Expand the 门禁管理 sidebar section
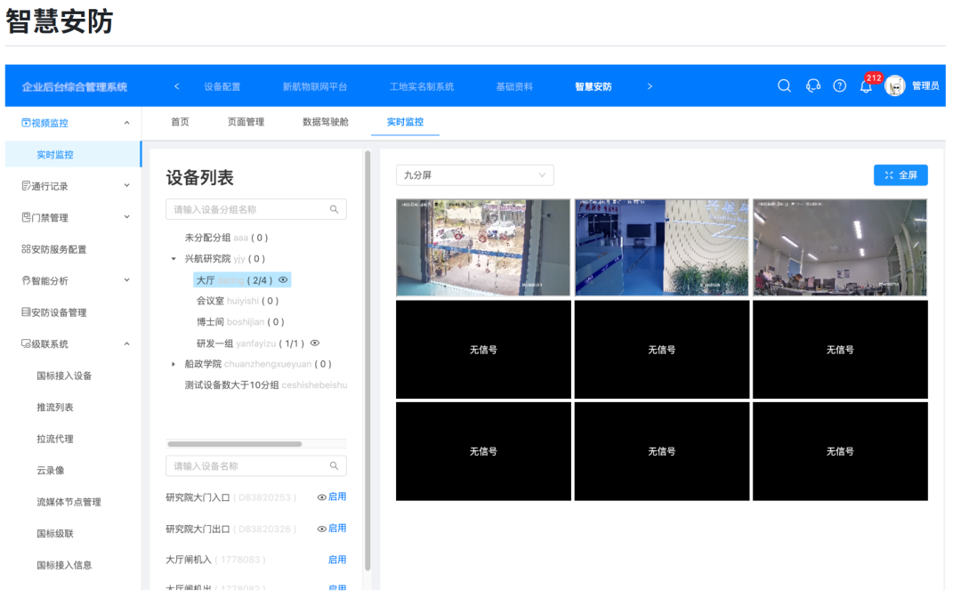This screenshot has width=961, height=606. tap(127, 217)
